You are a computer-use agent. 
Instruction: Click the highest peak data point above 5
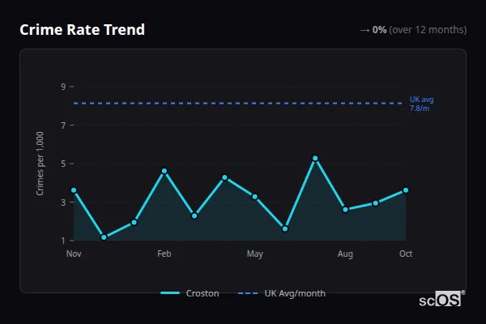315,159
